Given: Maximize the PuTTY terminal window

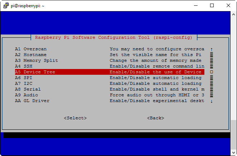Looking at the screenshot, I should coord(212,6).
